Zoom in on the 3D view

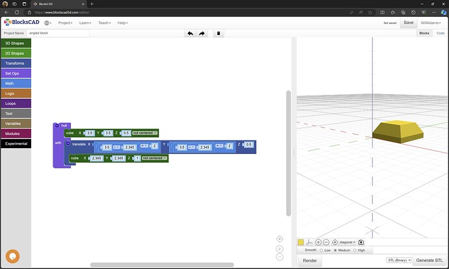pos(318,242)
